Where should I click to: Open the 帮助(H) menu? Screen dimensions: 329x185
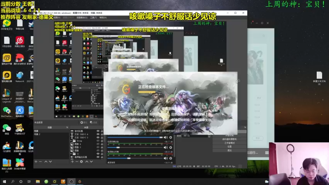pyautogui.click(x=103, y=18)
